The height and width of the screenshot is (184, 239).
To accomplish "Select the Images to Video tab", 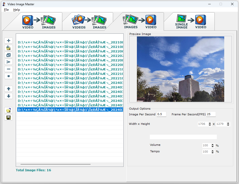I will click(140, 22).
